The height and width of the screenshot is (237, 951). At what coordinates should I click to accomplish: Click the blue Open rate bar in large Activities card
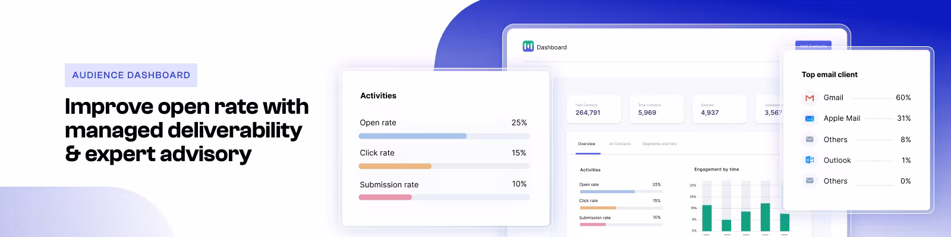[x=412, y=136]
